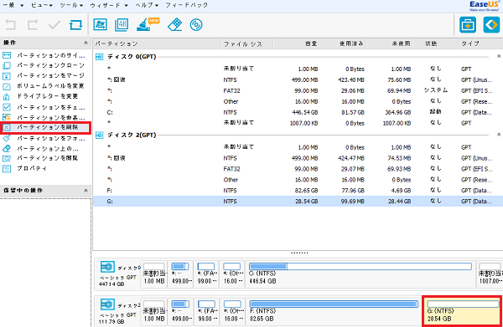Select the FAT32 row with 29.07 MB used

[x=298, y=169]
